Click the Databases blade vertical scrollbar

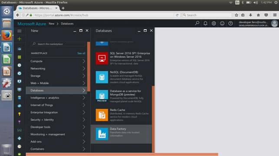tap(153, 119)
